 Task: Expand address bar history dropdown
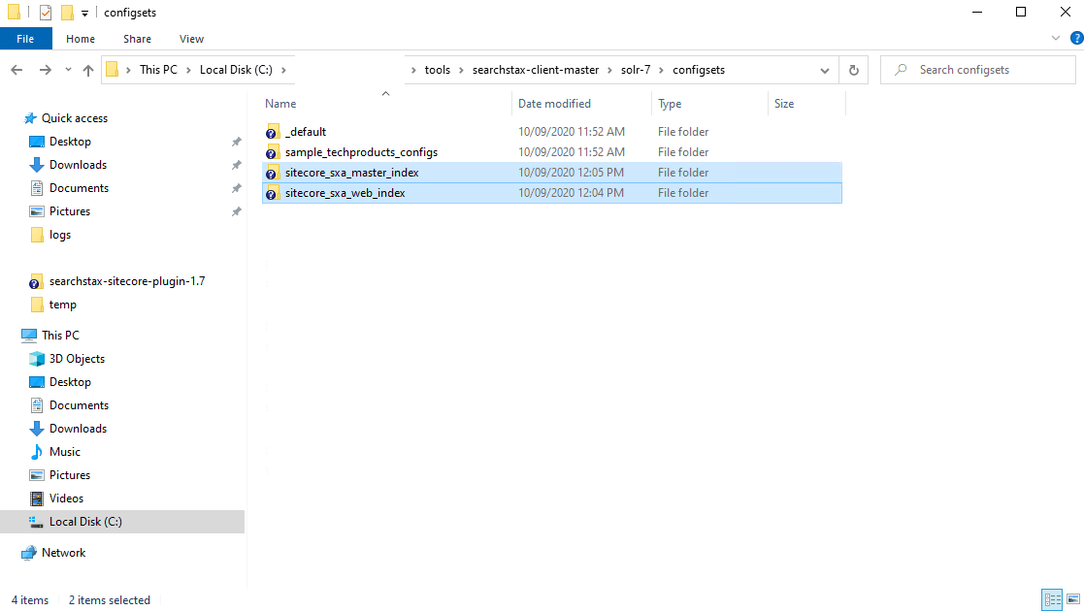click(x=825, y=70)
